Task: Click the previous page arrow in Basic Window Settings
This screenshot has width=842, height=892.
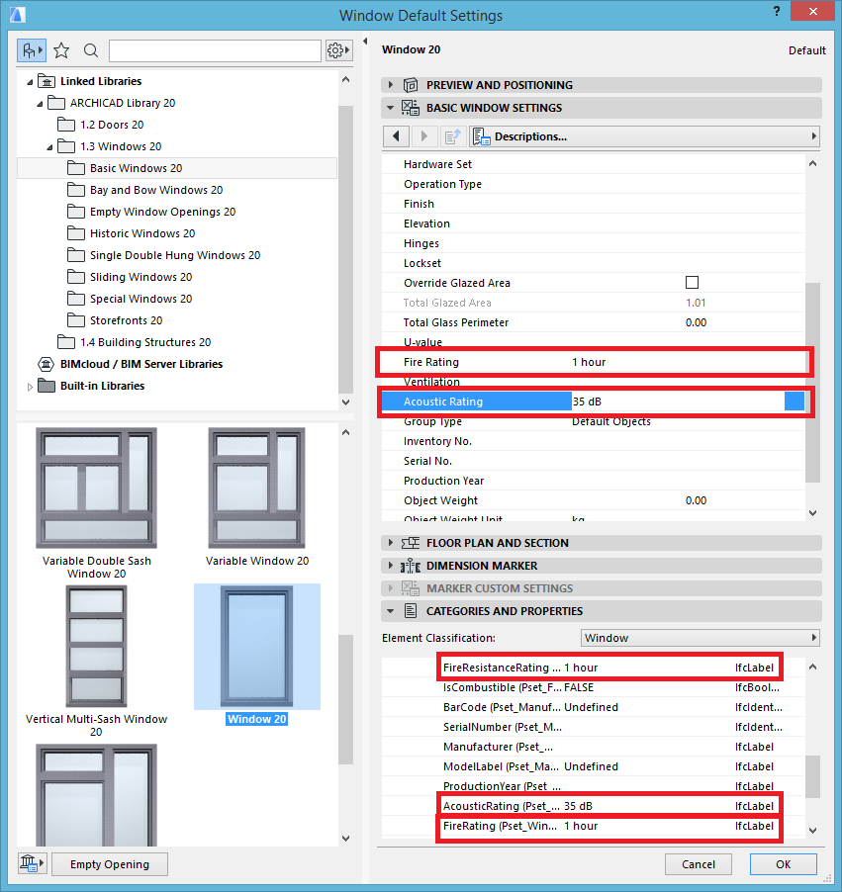Action: [x=396, y=136]
